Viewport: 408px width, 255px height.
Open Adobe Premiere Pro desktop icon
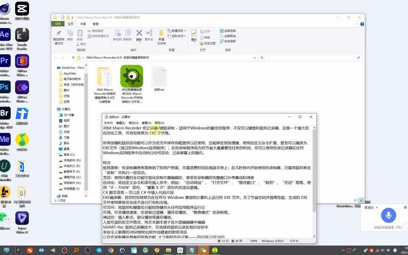click(5, 61)
